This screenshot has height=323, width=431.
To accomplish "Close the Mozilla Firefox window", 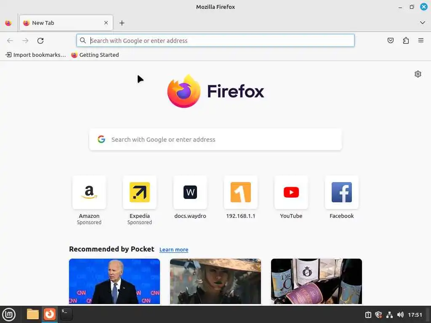I will tap(423, 7).
